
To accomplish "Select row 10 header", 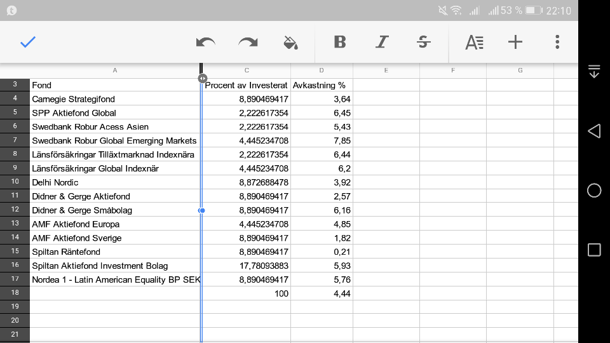I will [x=15, y=182].
